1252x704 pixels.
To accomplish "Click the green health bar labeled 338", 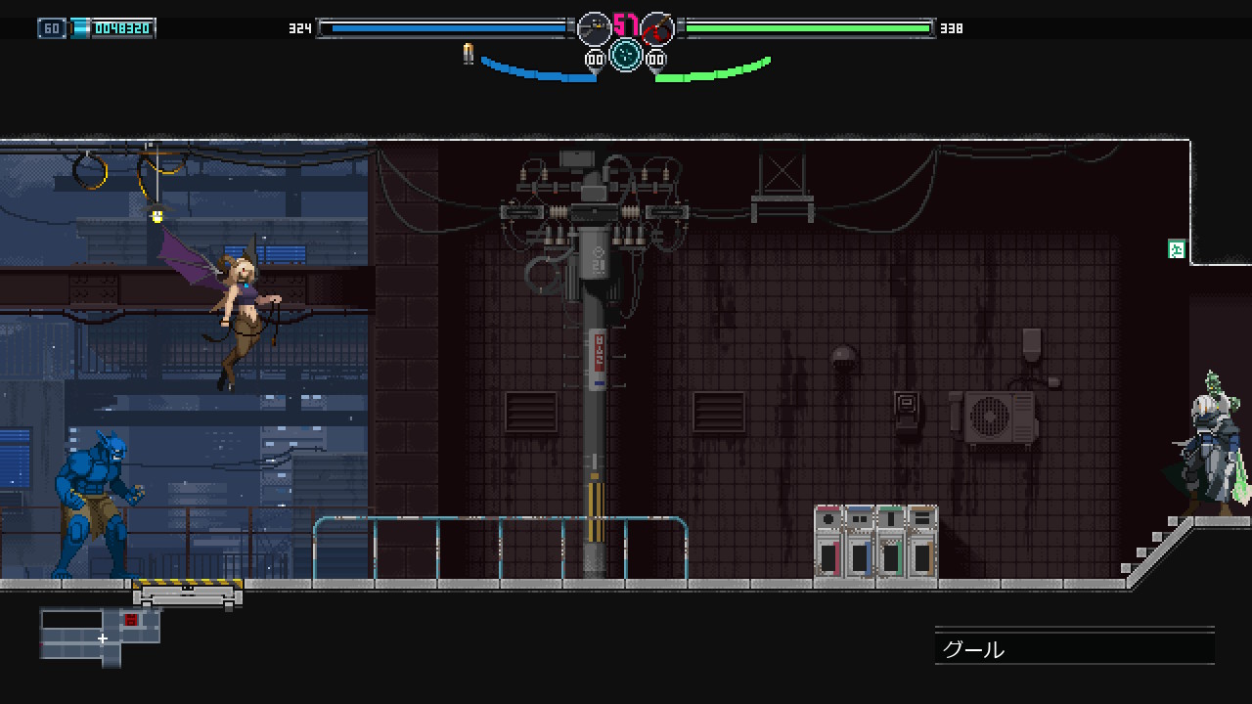I will click(807, 28).
